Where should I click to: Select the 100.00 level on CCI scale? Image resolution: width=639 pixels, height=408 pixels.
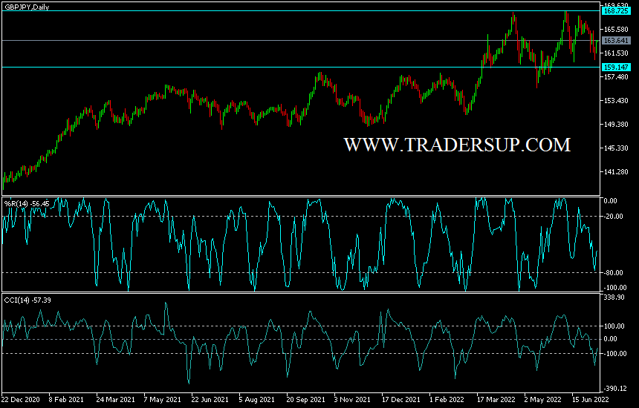(x=614, y=326)
